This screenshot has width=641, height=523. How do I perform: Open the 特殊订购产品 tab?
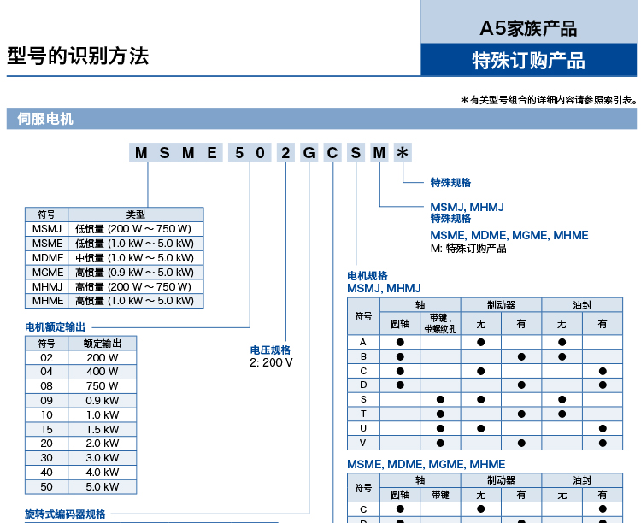[528, 61]
